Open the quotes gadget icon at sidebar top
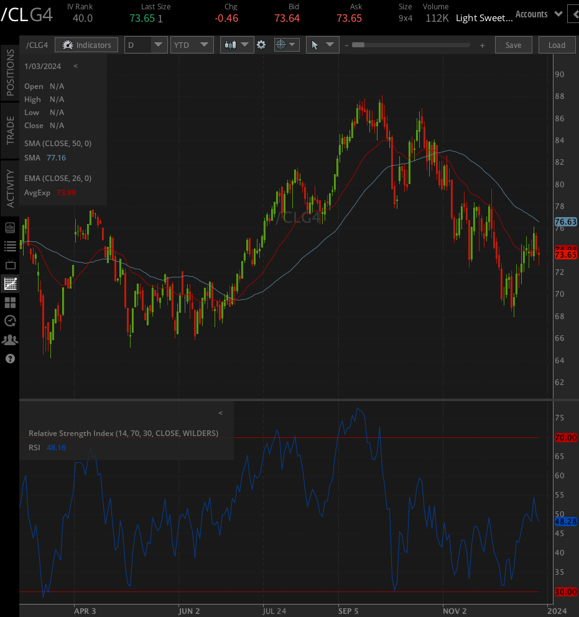This screenshot has width=579, height=617. pyautogui.click(x=9, y=227)
